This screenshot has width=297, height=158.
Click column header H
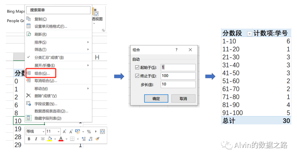pyautogui.click(x=97, y=57)
